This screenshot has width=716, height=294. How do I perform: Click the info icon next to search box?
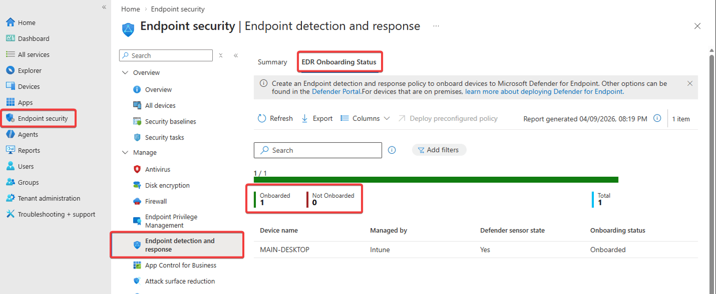click(x=392, y=150)
